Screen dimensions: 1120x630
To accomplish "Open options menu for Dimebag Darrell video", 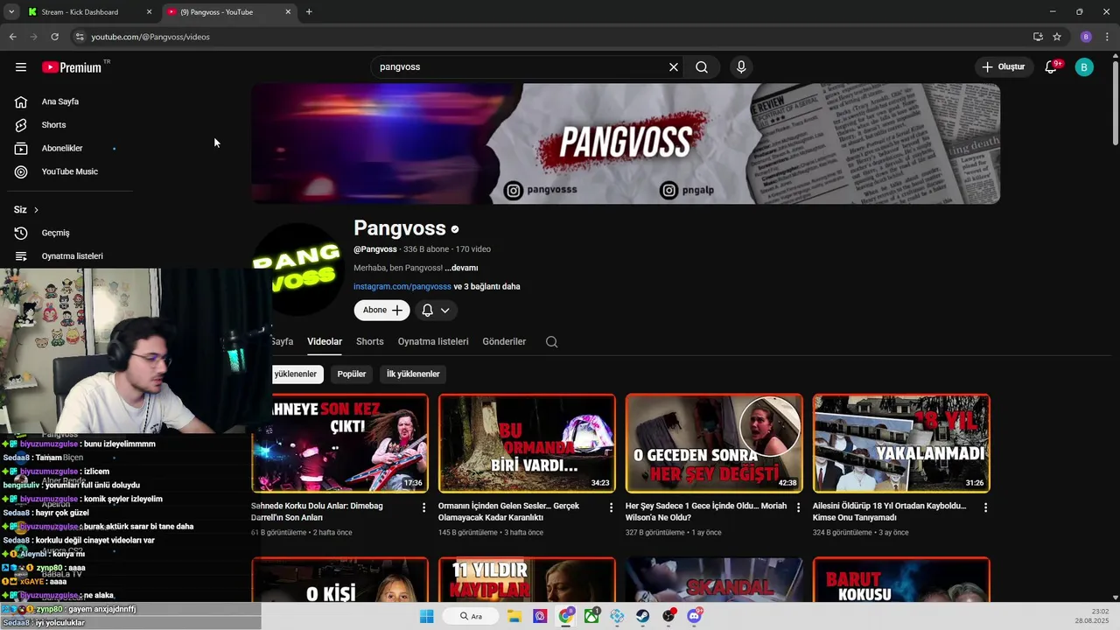I will (x=424, y=507).
